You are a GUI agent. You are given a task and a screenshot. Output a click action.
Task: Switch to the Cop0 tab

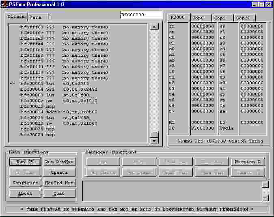point(201,18)
